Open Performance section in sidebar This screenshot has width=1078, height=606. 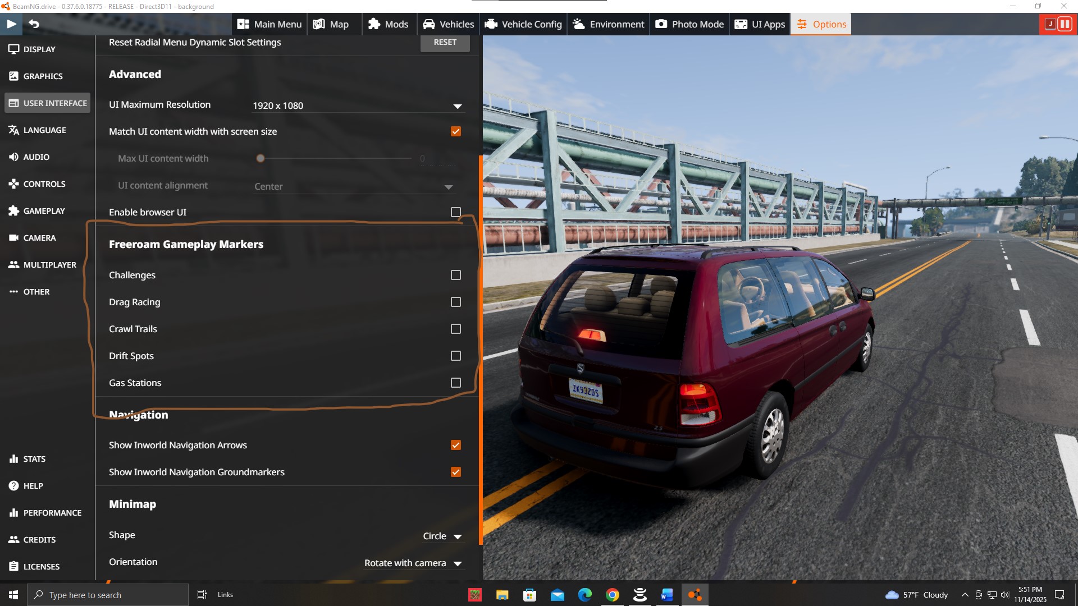pos(52,513)
